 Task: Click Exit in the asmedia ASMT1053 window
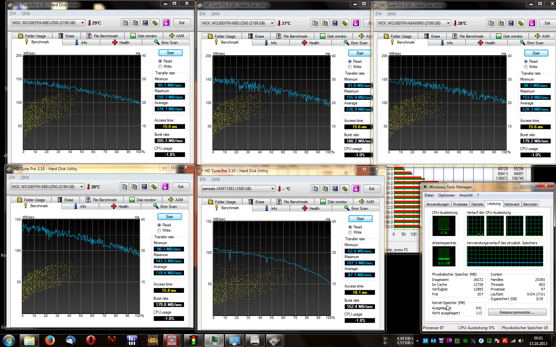click(372, 189)
